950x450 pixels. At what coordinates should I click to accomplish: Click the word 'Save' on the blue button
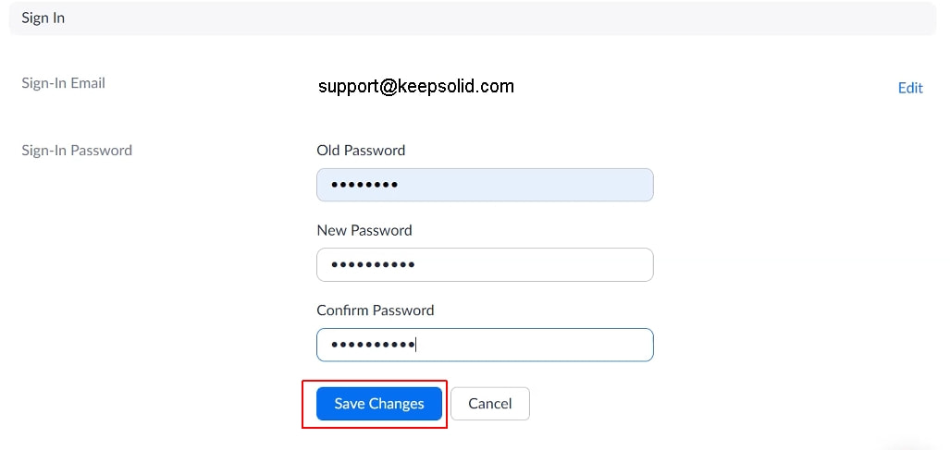pos(350,404)
